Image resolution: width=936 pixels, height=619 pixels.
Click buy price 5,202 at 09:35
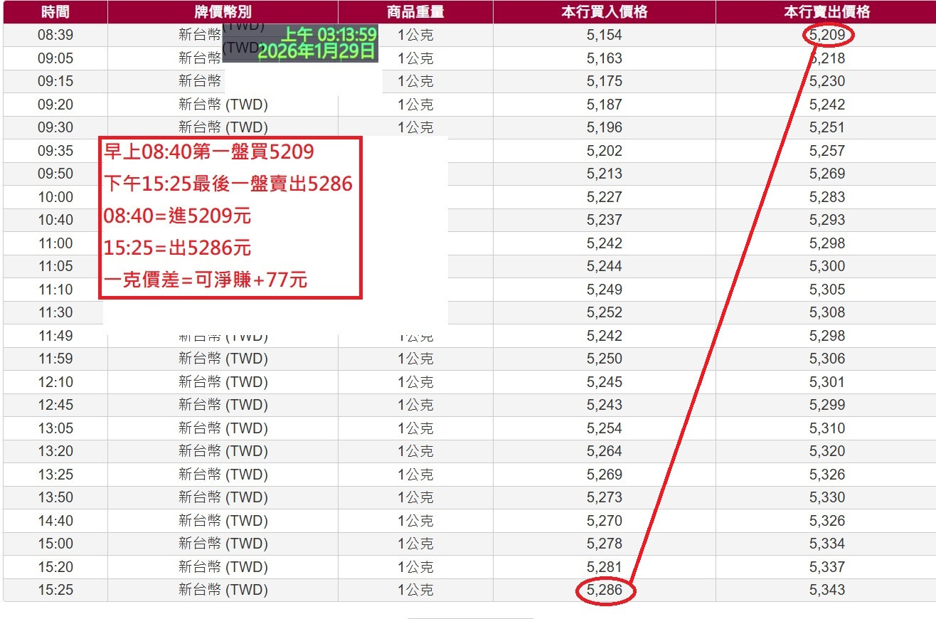point(605,151)
